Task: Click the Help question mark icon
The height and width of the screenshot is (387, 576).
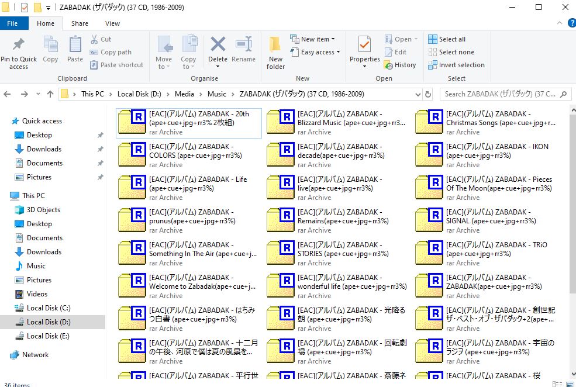Action: (571, 23)
